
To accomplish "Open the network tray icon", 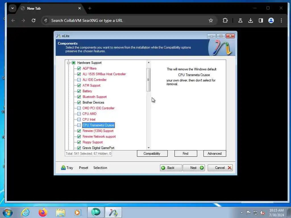I will (255, 213).
